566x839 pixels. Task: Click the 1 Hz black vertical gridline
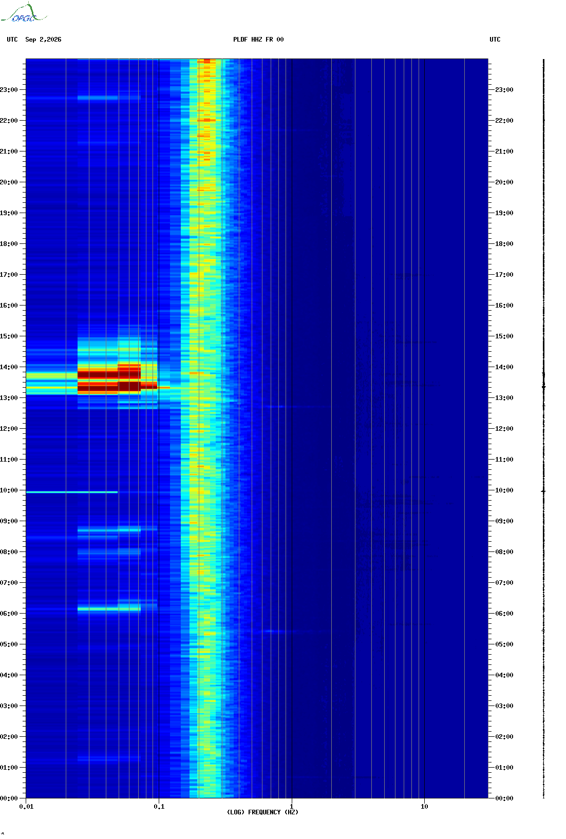pyautogui.click(x=292, y=428)
